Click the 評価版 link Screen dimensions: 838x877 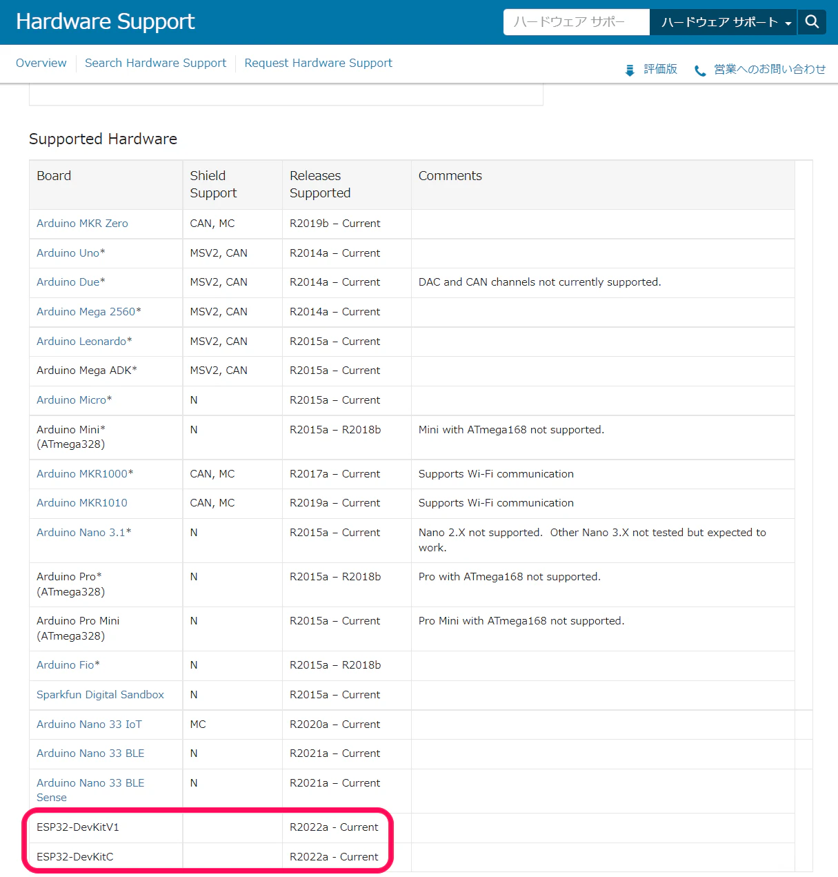pos(660,69)
